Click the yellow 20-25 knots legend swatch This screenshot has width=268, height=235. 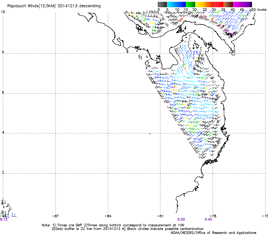(x=200, y=4)
